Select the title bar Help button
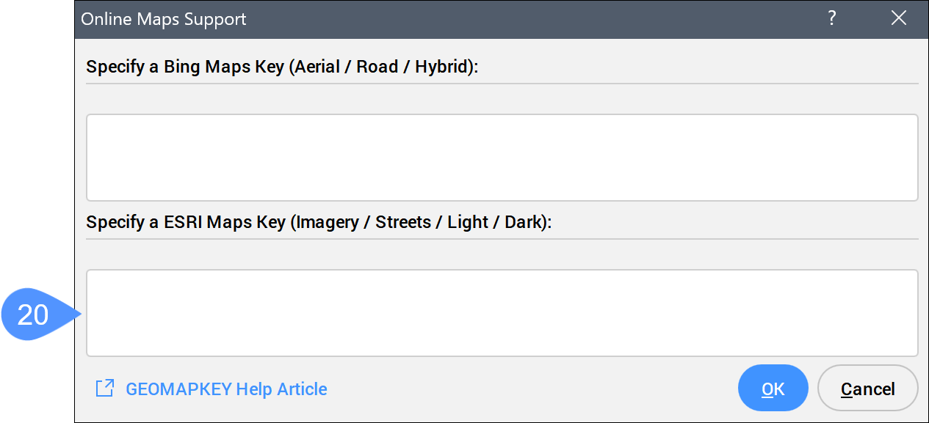Viewport: 929px width, 423px height. (x=832, y=19)
